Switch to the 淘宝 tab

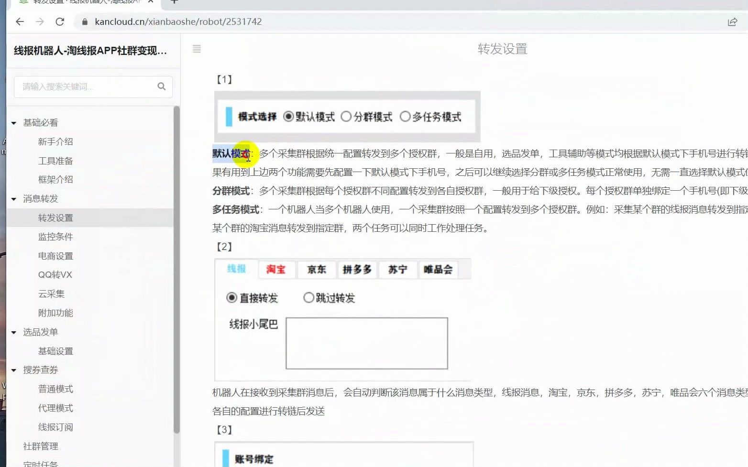coord(276,270)
